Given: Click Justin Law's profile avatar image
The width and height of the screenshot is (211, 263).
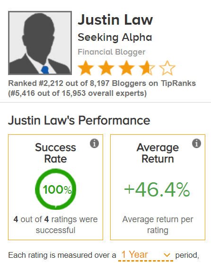Looking at the screenshot, I should 40,43.
